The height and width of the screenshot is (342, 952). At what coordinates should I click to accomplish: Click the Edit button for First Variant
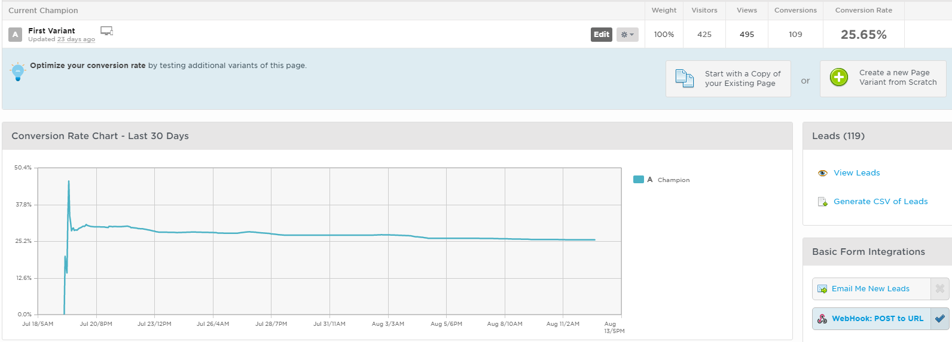602,35
